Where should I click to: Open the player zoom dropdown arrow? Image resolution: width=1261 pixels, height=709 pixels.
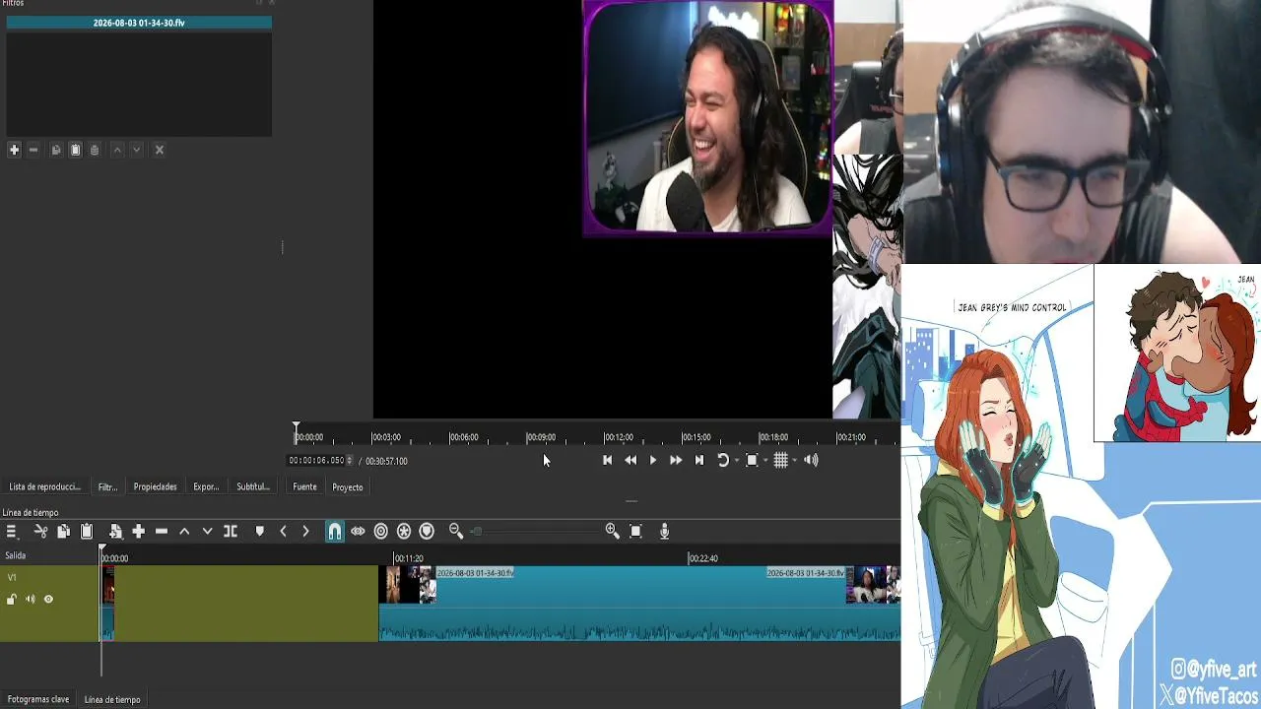pos(764,461)
